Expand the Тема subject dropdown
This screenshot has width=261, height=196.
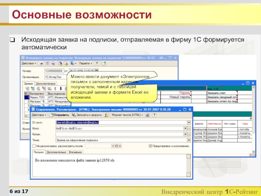189,140
